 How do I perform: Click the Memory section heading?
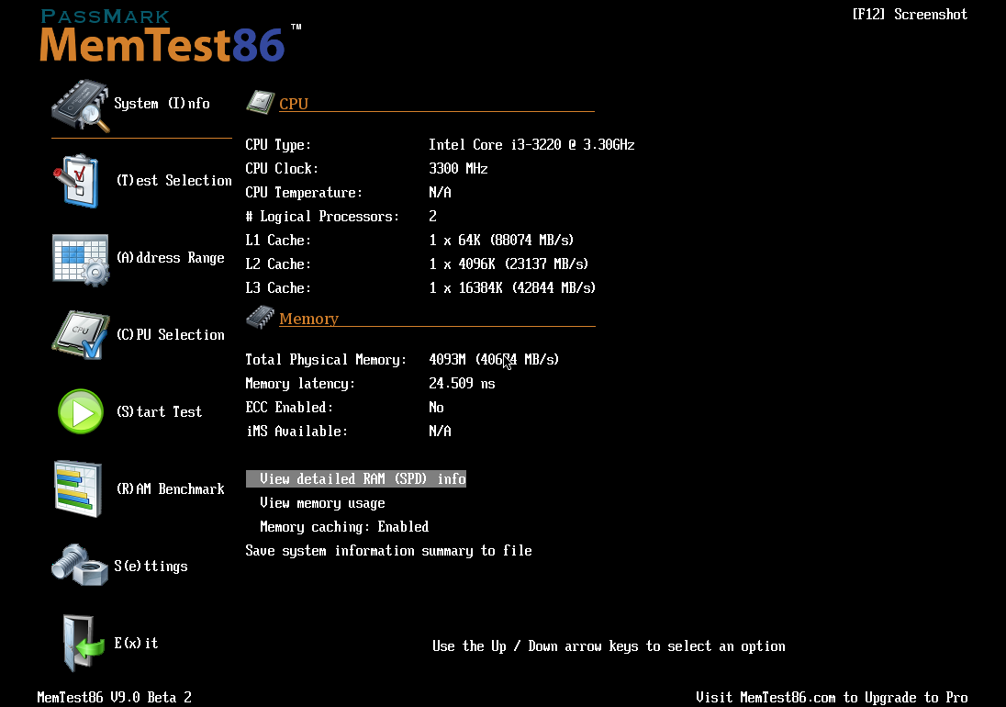[308, 319]
